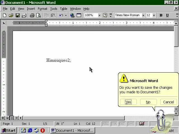
Task: Click the Tables and Borders icon
Action: [x=79, y=15]
